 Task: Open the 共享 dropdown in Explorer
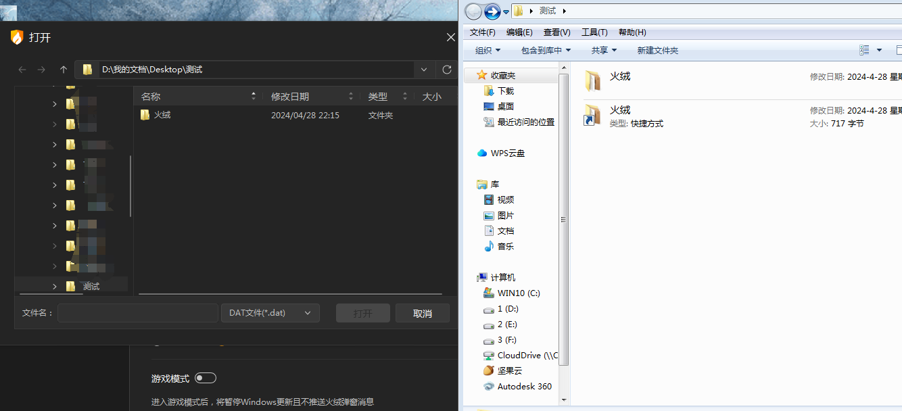click(604, 51)
